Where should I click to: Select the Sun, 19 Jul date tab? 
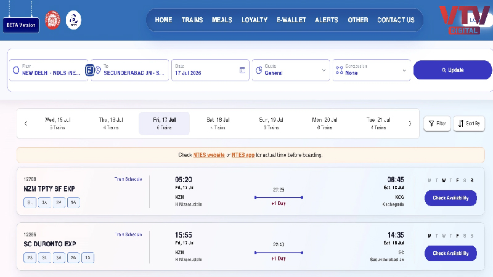click(271, 124)
